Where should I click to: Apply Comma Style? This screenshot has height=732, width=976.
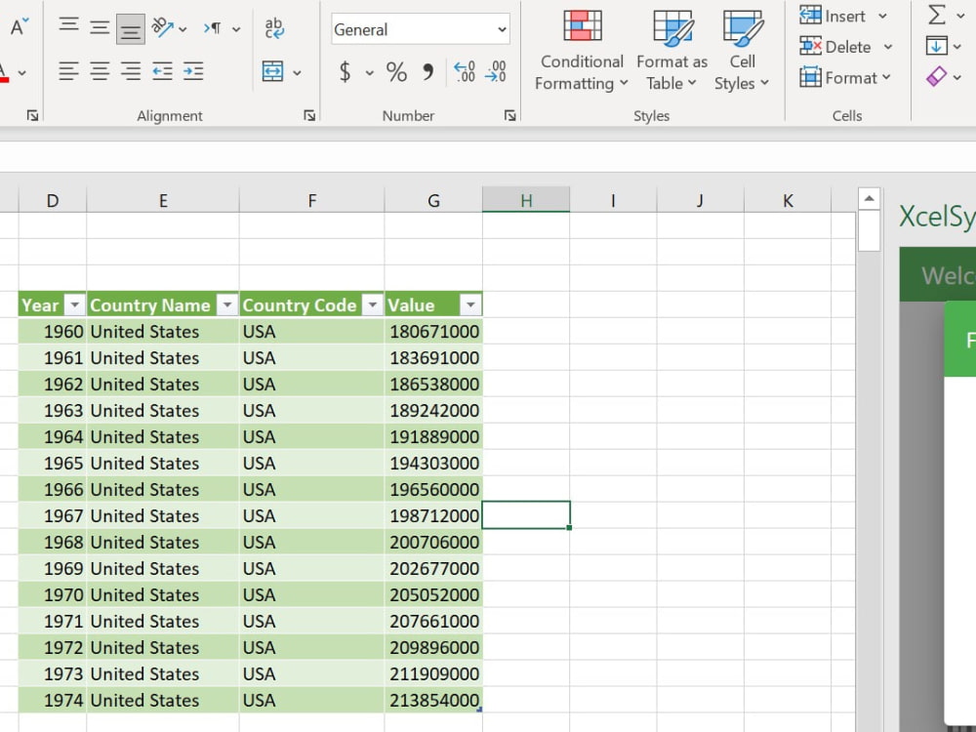[427, 72]
